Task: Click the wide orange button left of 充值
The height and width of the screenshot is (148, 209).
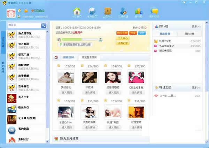Action: click(x=122, y=33)
